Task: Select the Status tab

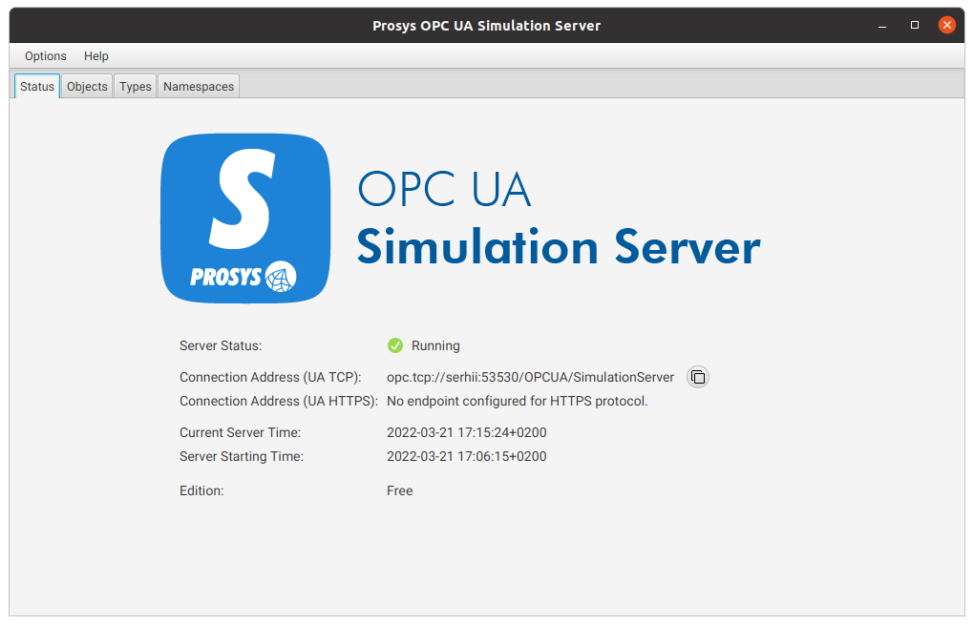Action: coord(37,86)
